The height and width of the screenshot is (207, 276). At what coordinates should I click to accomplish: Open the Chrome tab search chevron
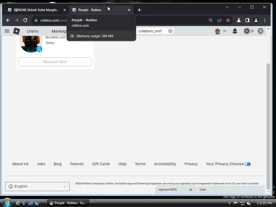click(x=227, y=7)
